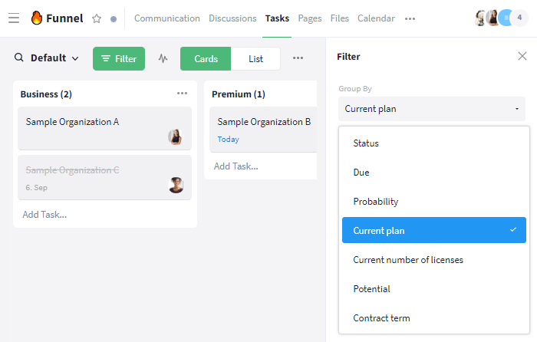537x342 pixels.
Task: Click assignee avatar on Sample Organization A
Action: [x=175, y=136]
